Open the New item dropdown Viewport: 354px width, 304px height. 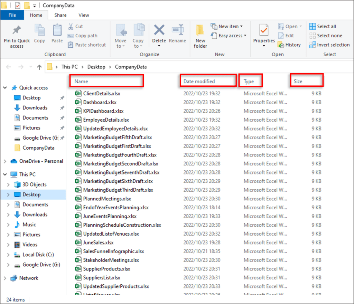click(x=227, y=26)
